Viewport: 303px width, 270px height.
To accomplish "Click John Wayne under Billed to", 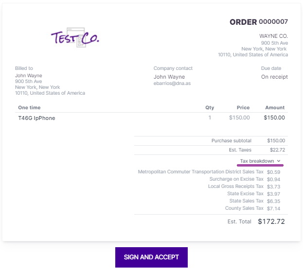I will click(29, 76).
